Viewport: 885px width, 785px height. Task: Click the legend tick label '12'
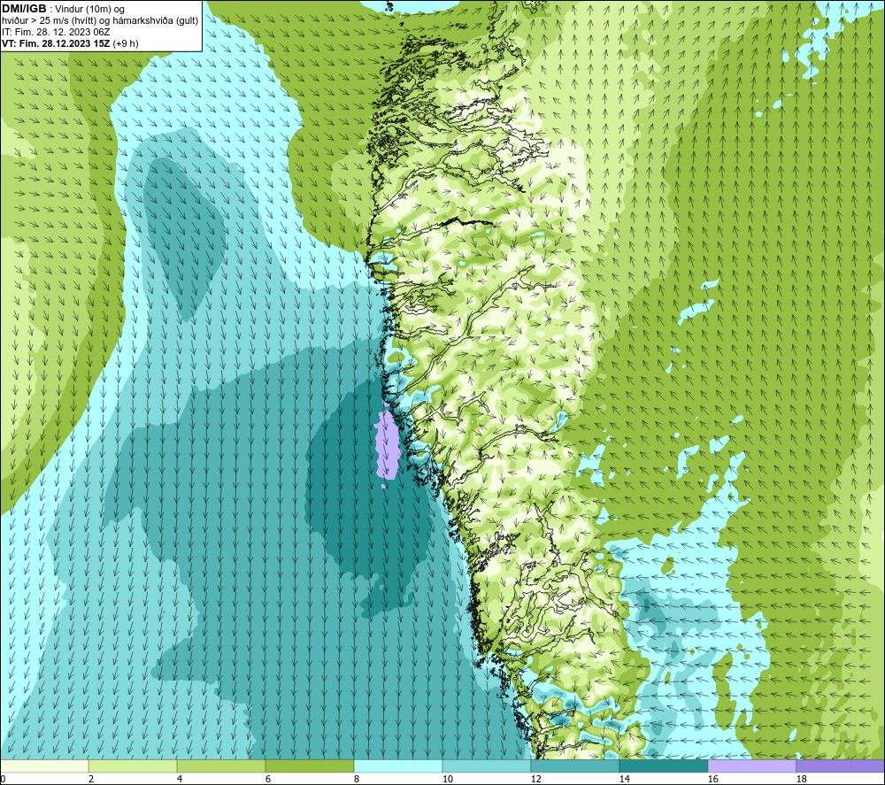coord(535,779)
